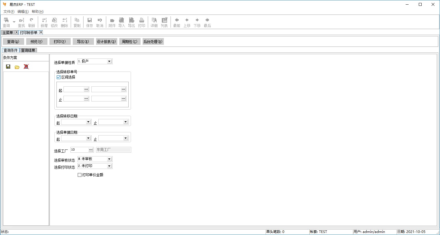Screen dimensions: 440x235
Task: Open the 选择审核状态 dropdown
Action: (x=109, y=159)
